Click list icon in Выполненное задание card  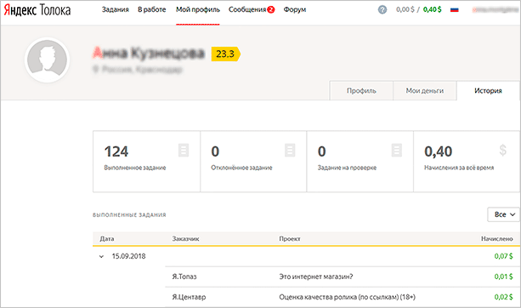[184, 150]
